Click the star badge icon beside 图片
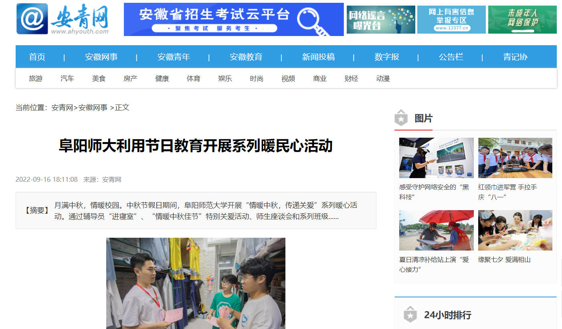Viewport: 562px width, 329px height. pos(401,118)
